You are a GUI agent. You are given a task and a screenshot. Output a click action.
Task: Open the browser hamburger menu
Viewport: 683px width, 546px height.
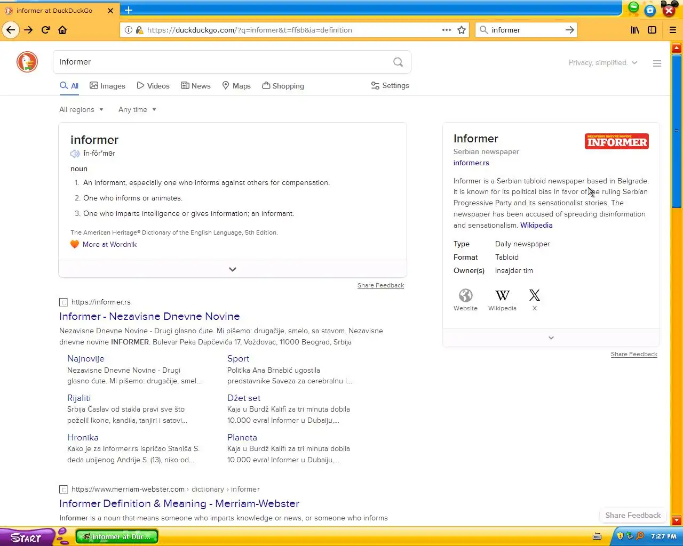click(x=672, y=30)
